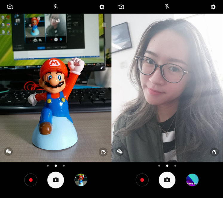Start video recording with red button, selfie screen

pyautogui.click(x=142, y=180)
